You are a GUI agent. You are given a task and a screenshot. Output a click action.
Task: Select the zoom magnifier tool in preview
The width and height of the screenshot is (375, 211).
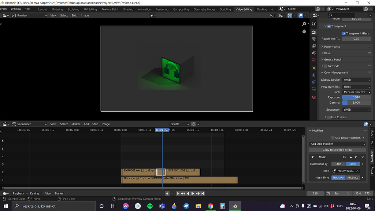click(x=304, y=24)
